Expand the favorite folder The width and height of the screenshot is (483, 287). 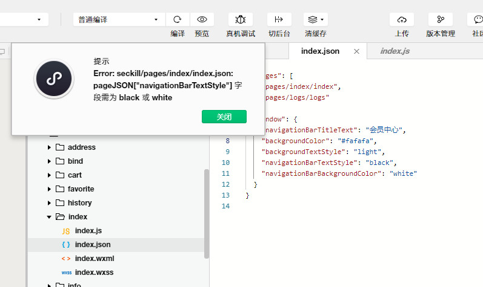(x=50, y=189)
